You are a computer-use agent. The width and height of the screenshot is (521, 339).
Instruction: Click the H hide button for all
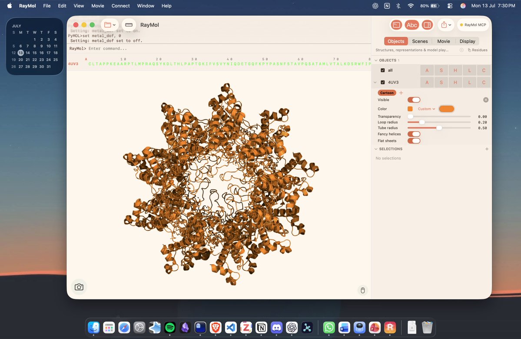point(455,70)
